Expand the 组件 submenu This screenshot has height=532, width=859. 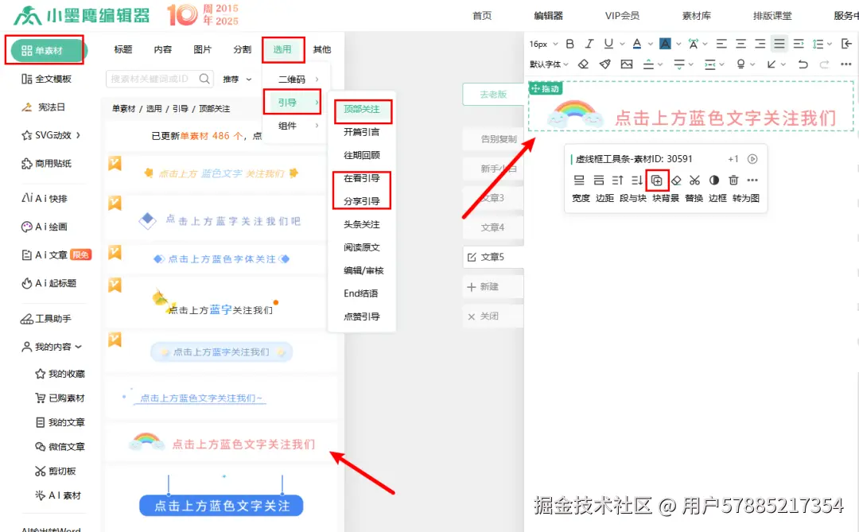click(298, 126)
